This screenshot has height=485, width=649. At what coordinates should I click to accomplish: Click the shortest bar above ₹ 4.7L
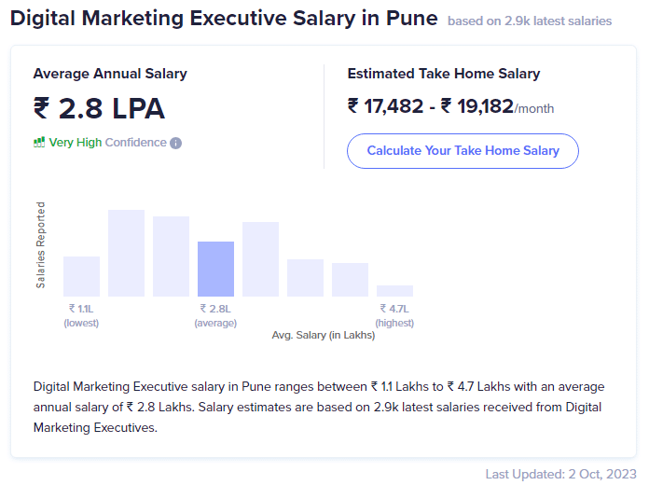point(394,291)
